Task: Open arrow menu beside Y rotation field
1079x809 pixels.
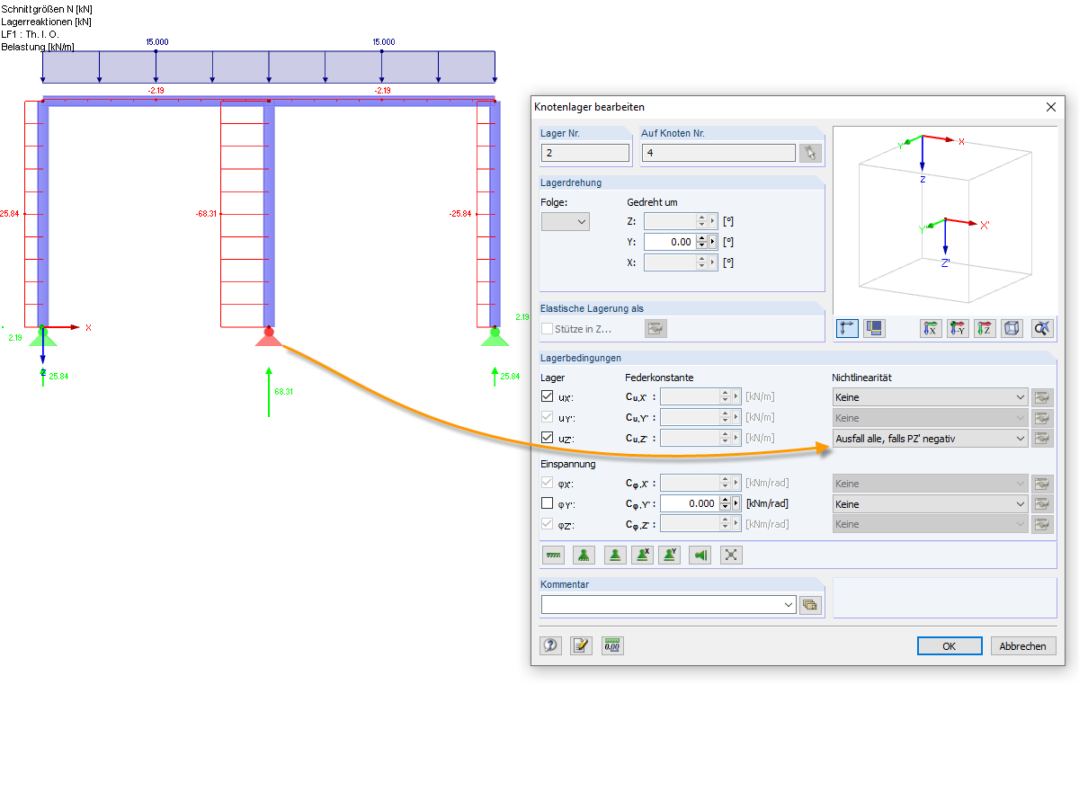Action: tap(713, 242)
